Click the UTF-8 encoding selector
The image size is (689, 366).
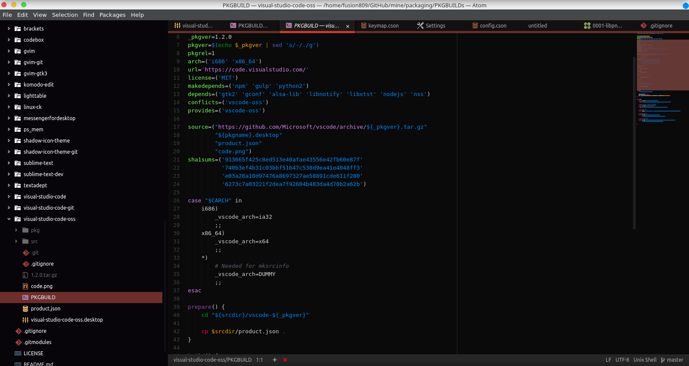622,360
